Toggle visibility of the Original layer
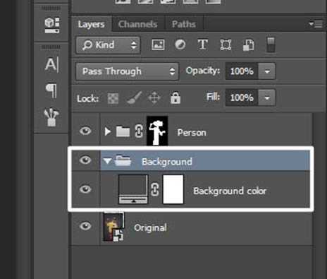The image size is (327, 279). pyautogui.click(x=85, y=226)
